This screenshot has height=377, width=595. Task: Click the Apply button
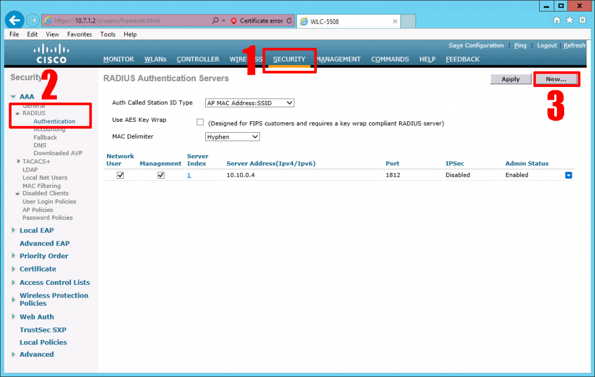tap(510, 79)
